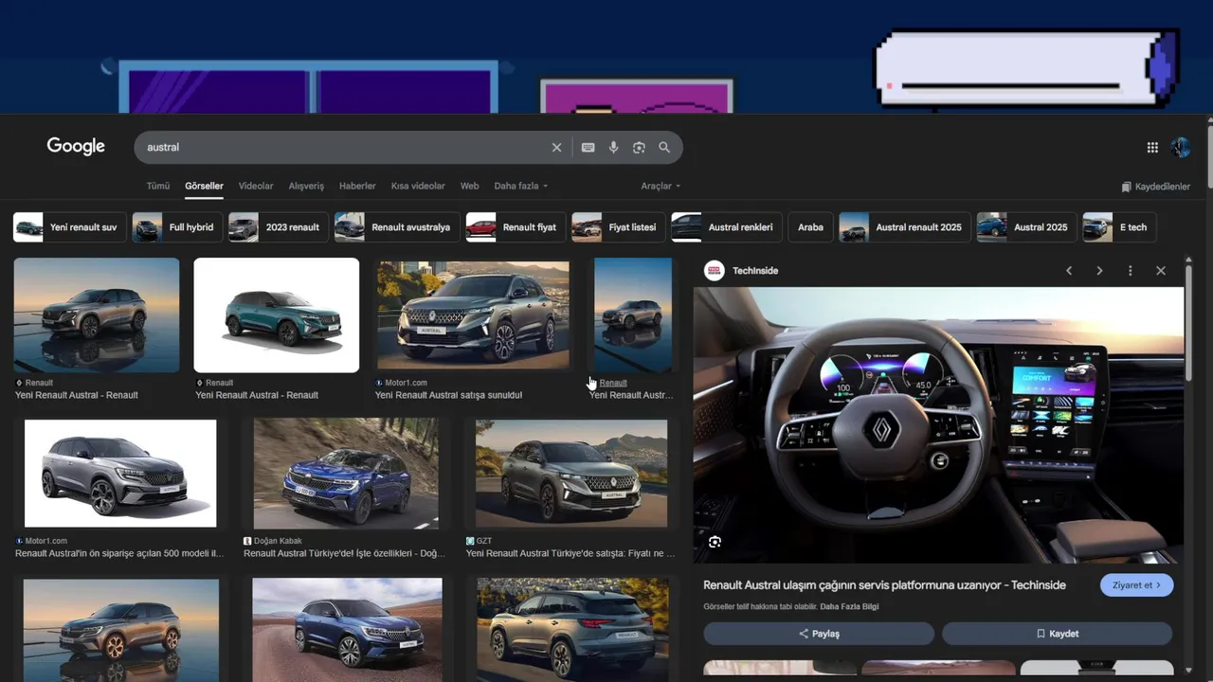This screenshot has height=682, width=1213.
Task: Select the Austral renault 2025 chip
Action: 905,227
